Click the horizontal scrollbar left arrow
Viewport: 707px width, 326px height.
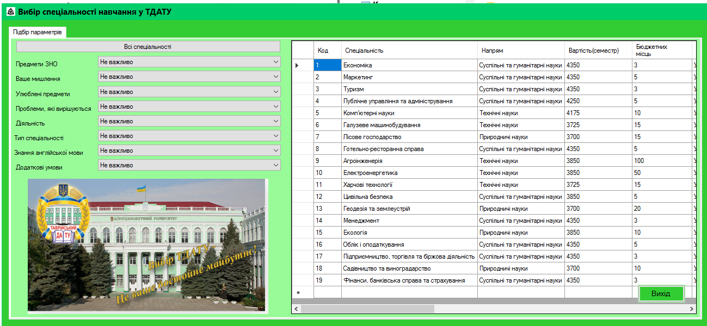coord(297,309)
